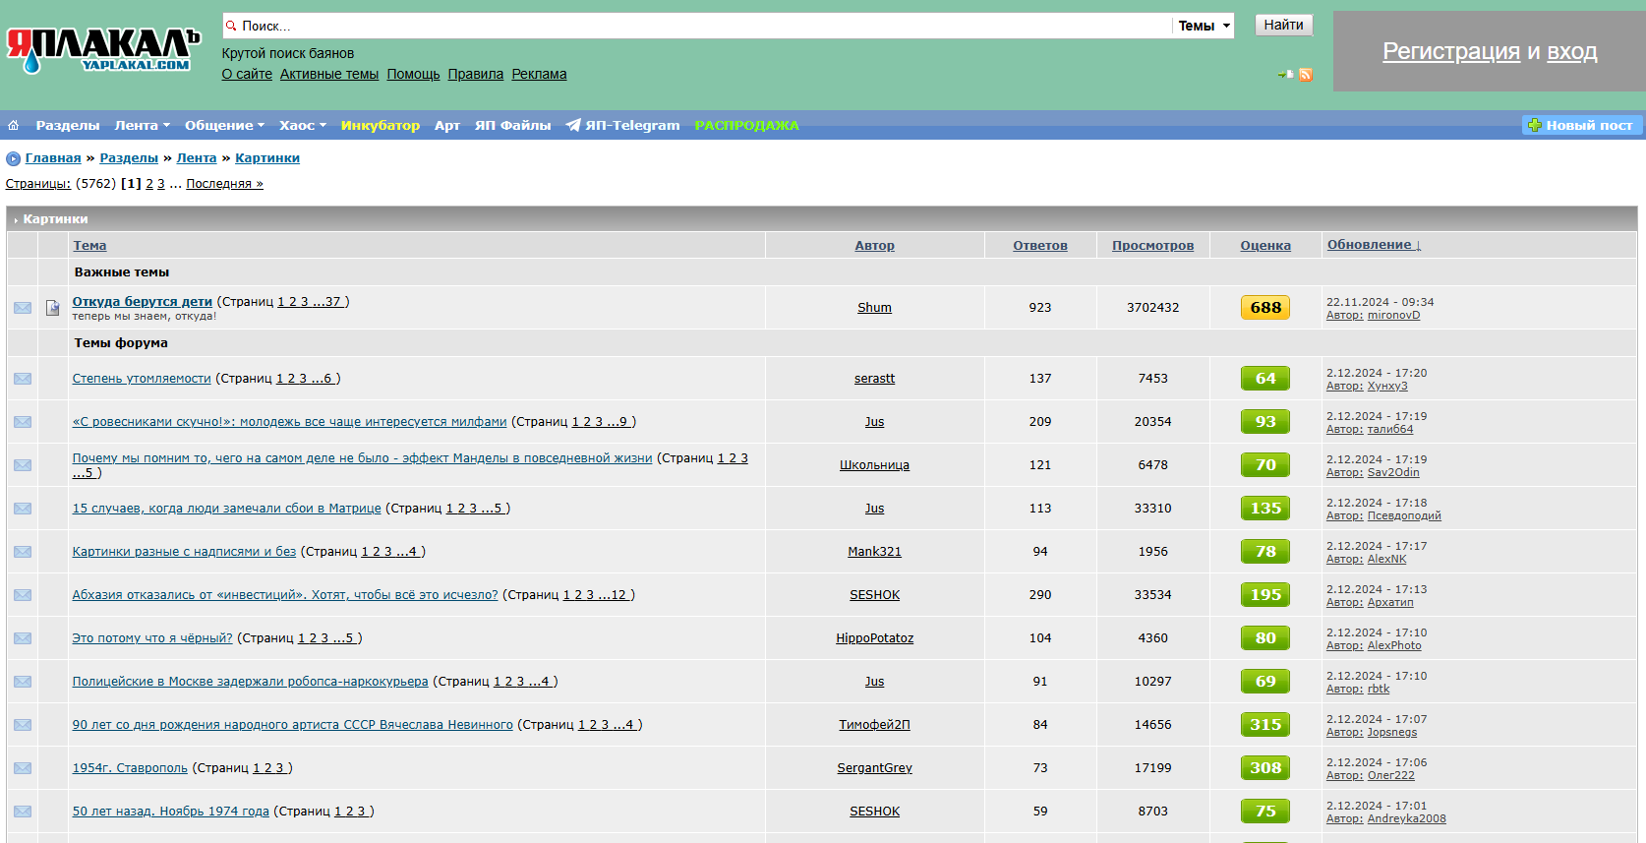Image resolution: width=1646 pixels, height=843 pixels.
Task: Sort by Просмотров column header
Action: pyautogui.click(x=1152, y=246)
